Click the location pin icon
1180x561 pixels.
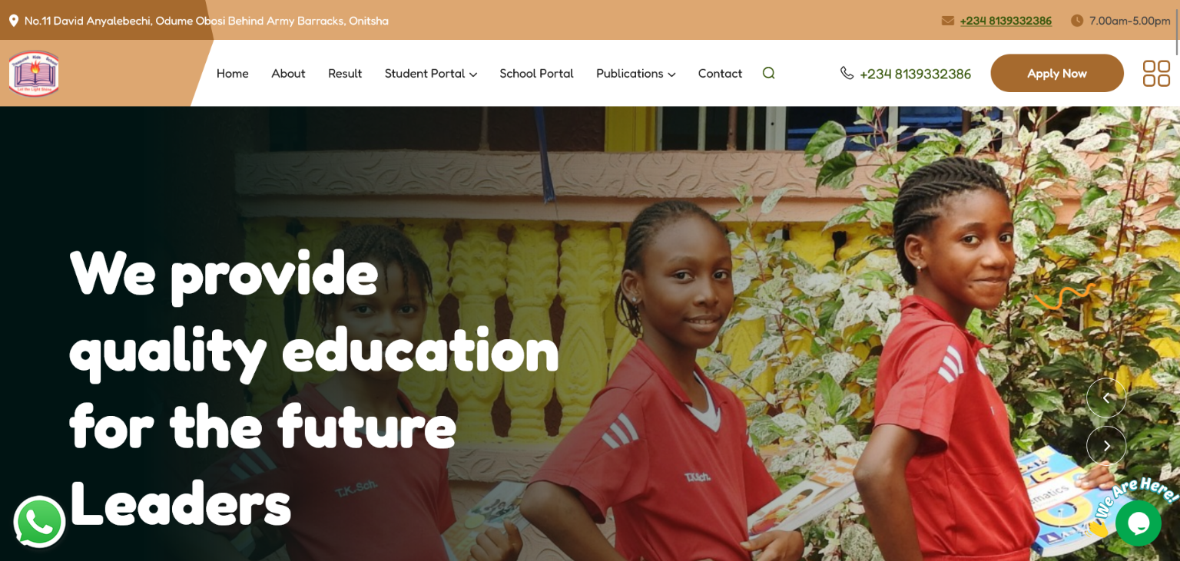(x=13, y=21)
